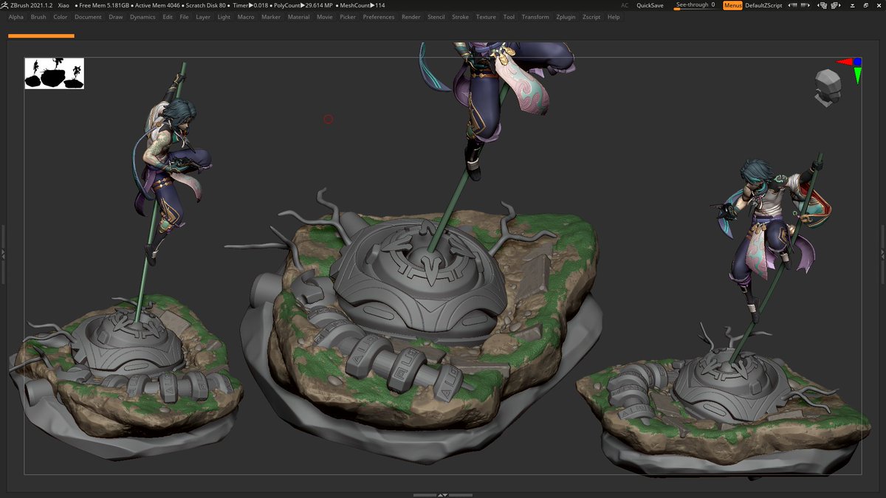Click the restore window icon

(866, 5)
